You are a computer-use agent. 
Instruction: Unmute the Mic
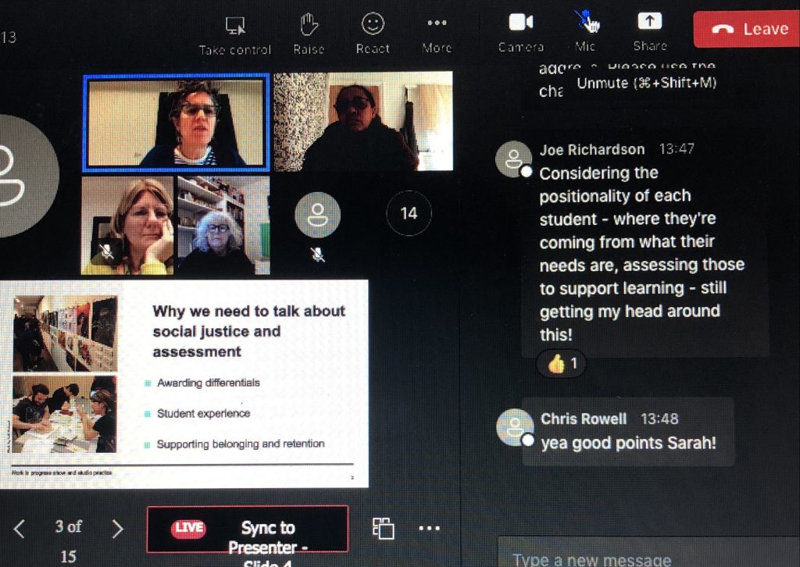[x=585, y=30]
